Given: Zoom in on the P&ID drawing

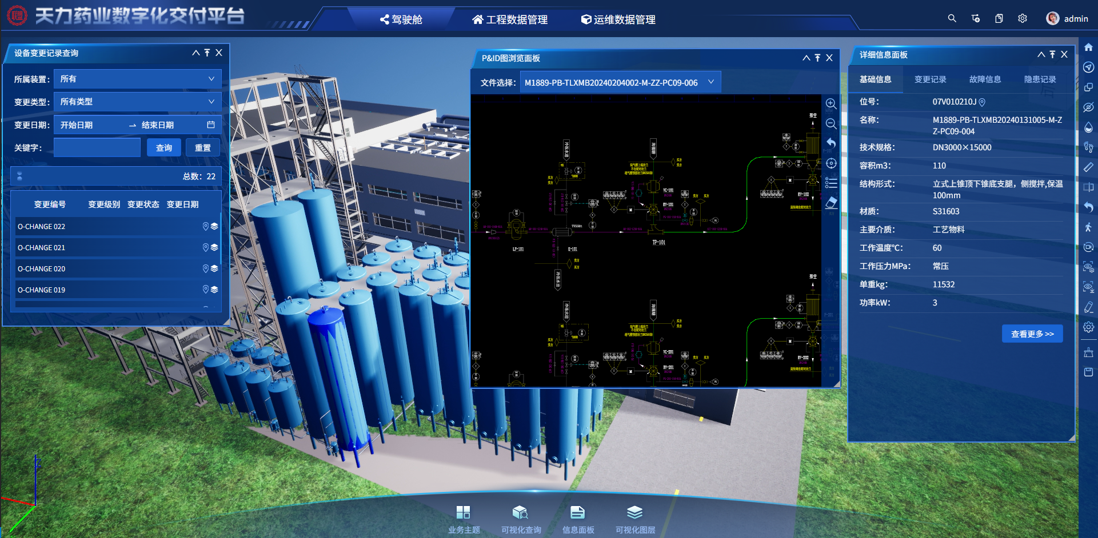Looking at the screenshot, I should pyautogui.click(x=831, y=104).
